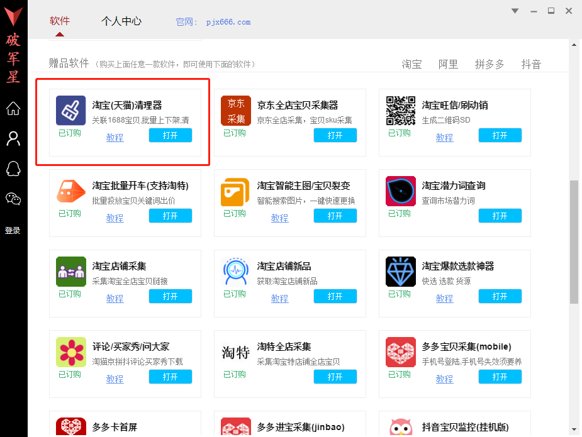Open 淘特全店采集 with 打开 button
Screen dimensions: 582x437
point(335,377)
